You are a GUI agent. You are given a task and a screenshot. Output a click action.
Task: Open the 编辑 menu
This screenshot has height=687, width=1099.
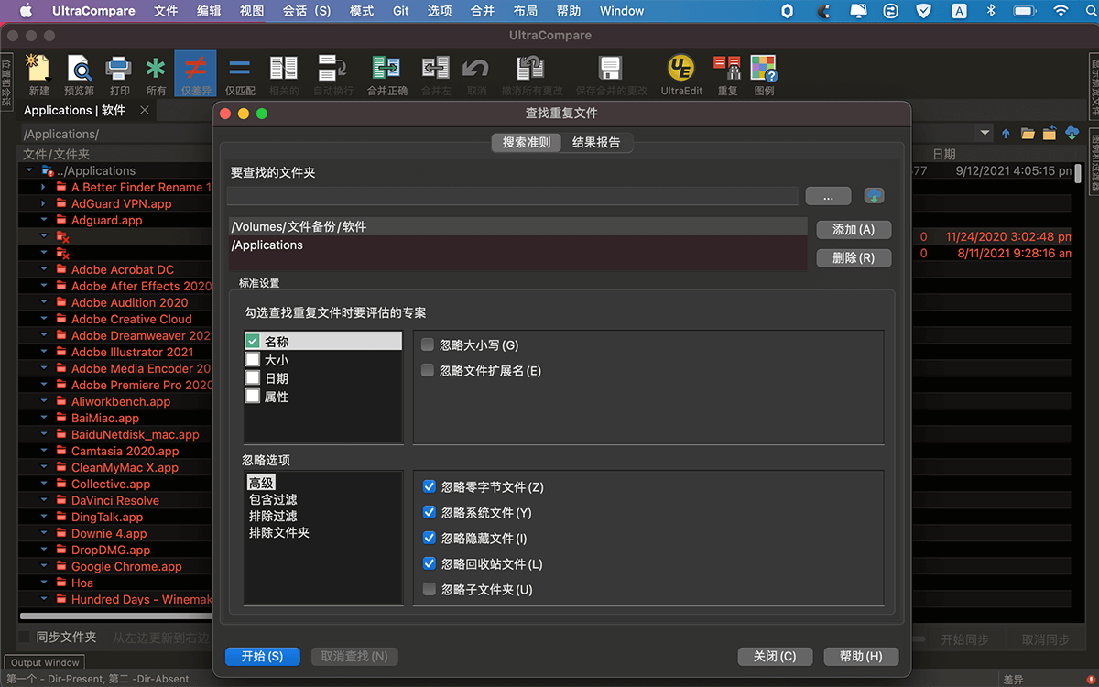click(x=209, y=11)
